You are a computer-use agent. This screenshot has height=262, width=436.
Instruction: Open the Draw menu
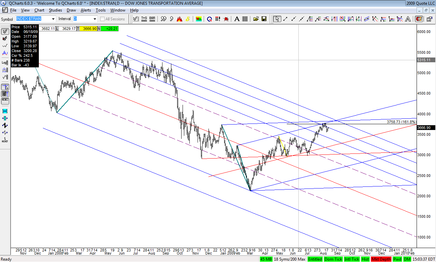(71, 10)
